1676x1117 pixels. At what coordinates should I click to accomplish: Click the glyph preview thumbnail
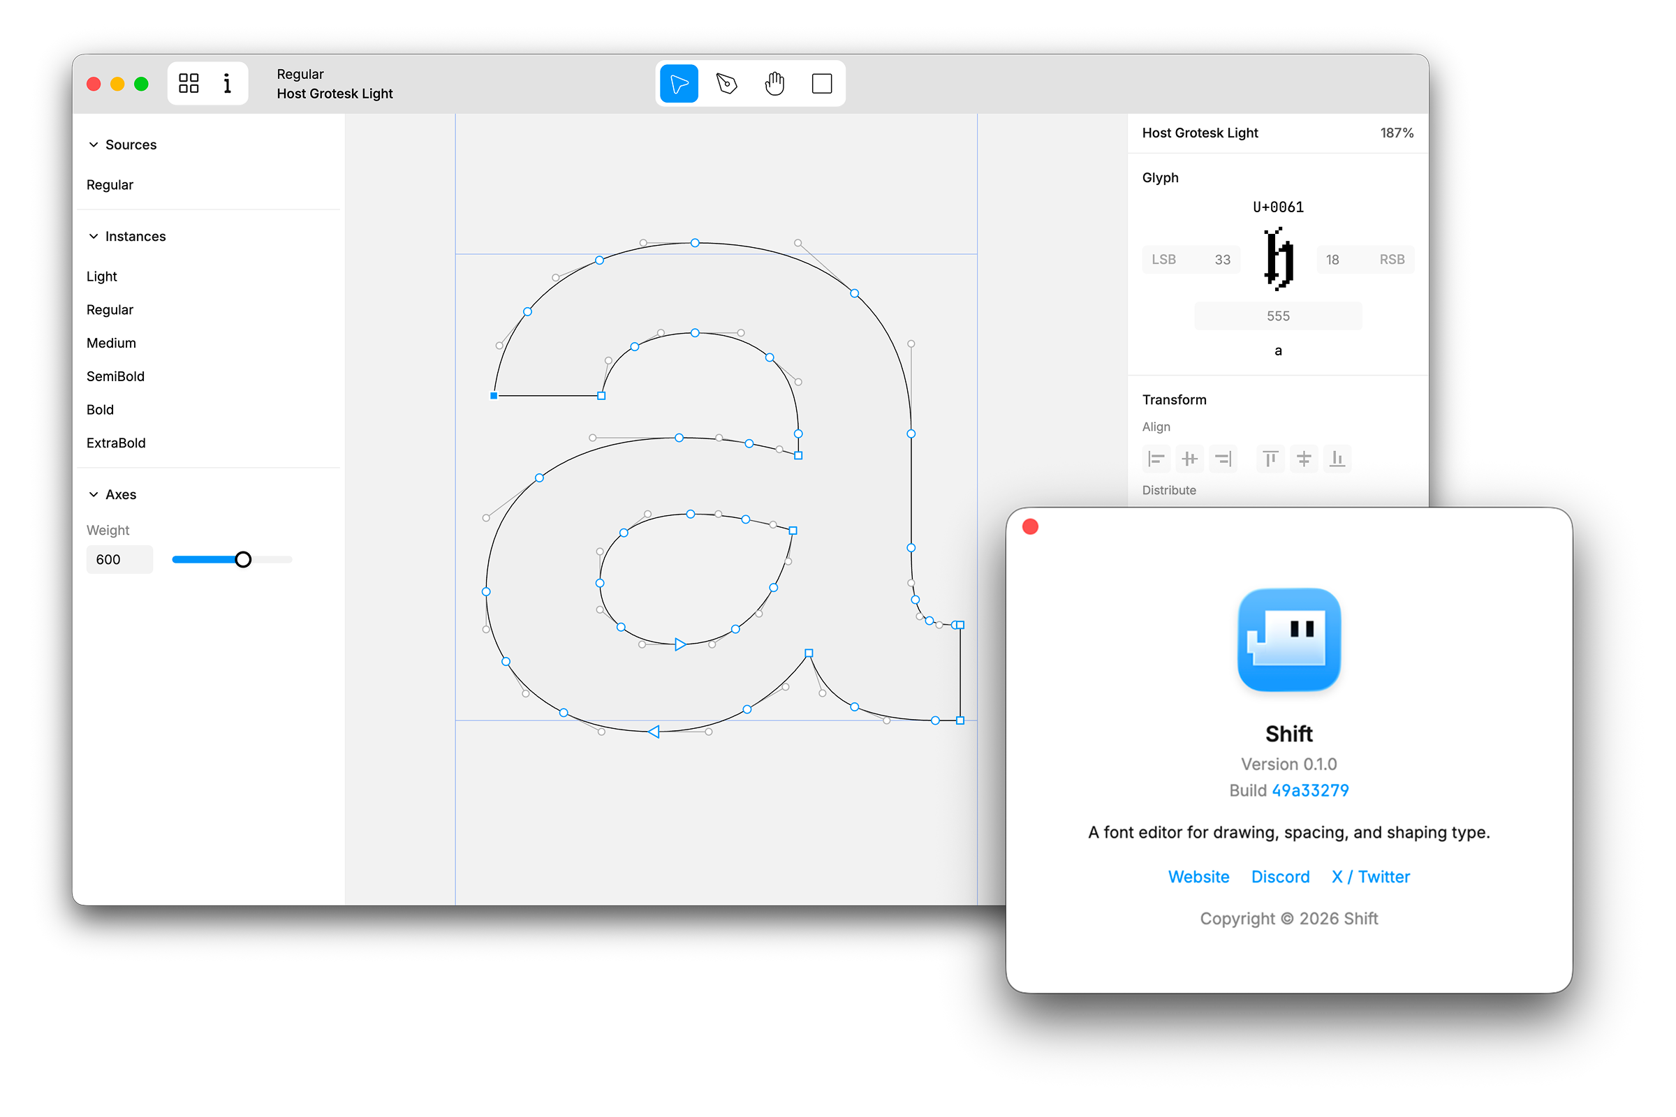click(x=1279, y=258)
